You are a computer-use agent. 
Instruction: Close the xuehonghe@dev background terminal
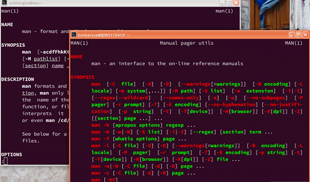(236, 3)
